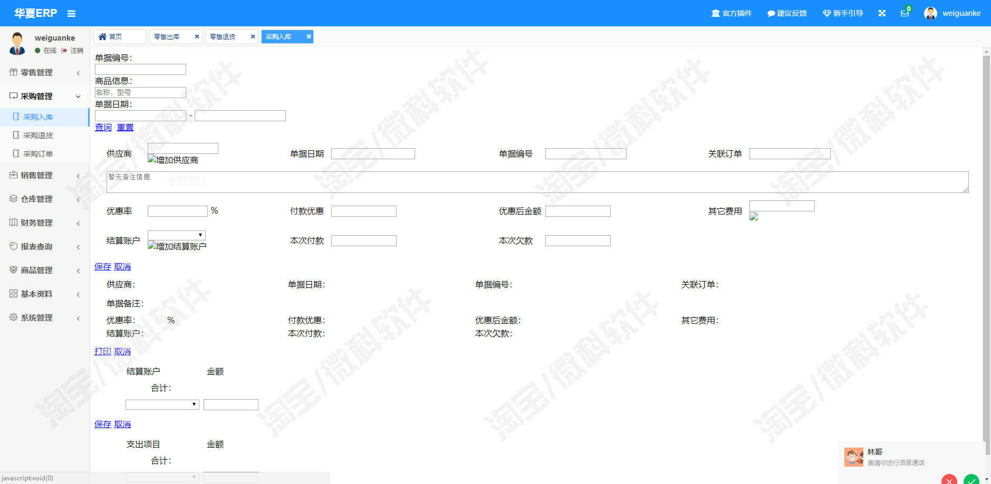This screenshot has width=991, height=484.
Task: Click 金额 input under 结算账户 table
Action: point(231,404)
